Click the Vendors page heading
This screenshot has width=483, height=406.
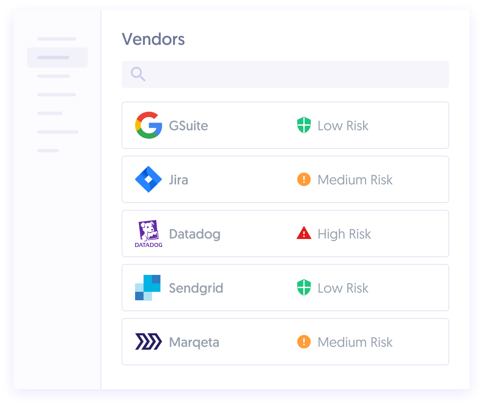click(153, 39)
